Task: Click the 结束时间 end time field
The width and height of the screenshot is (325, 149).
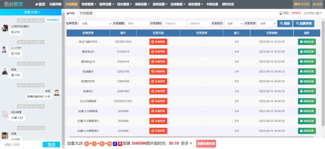Action: point(199,23)
